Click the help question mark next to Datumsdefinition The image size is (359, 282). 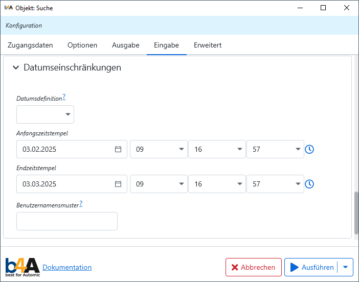coord(64,97)
